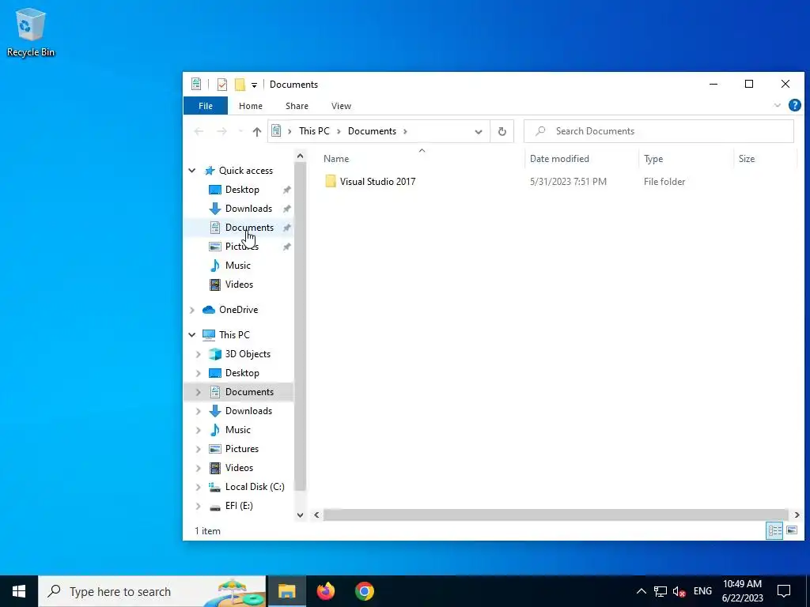Open Desktop under Quick access
Screen dimensions: 810x607
coord(242,190)
